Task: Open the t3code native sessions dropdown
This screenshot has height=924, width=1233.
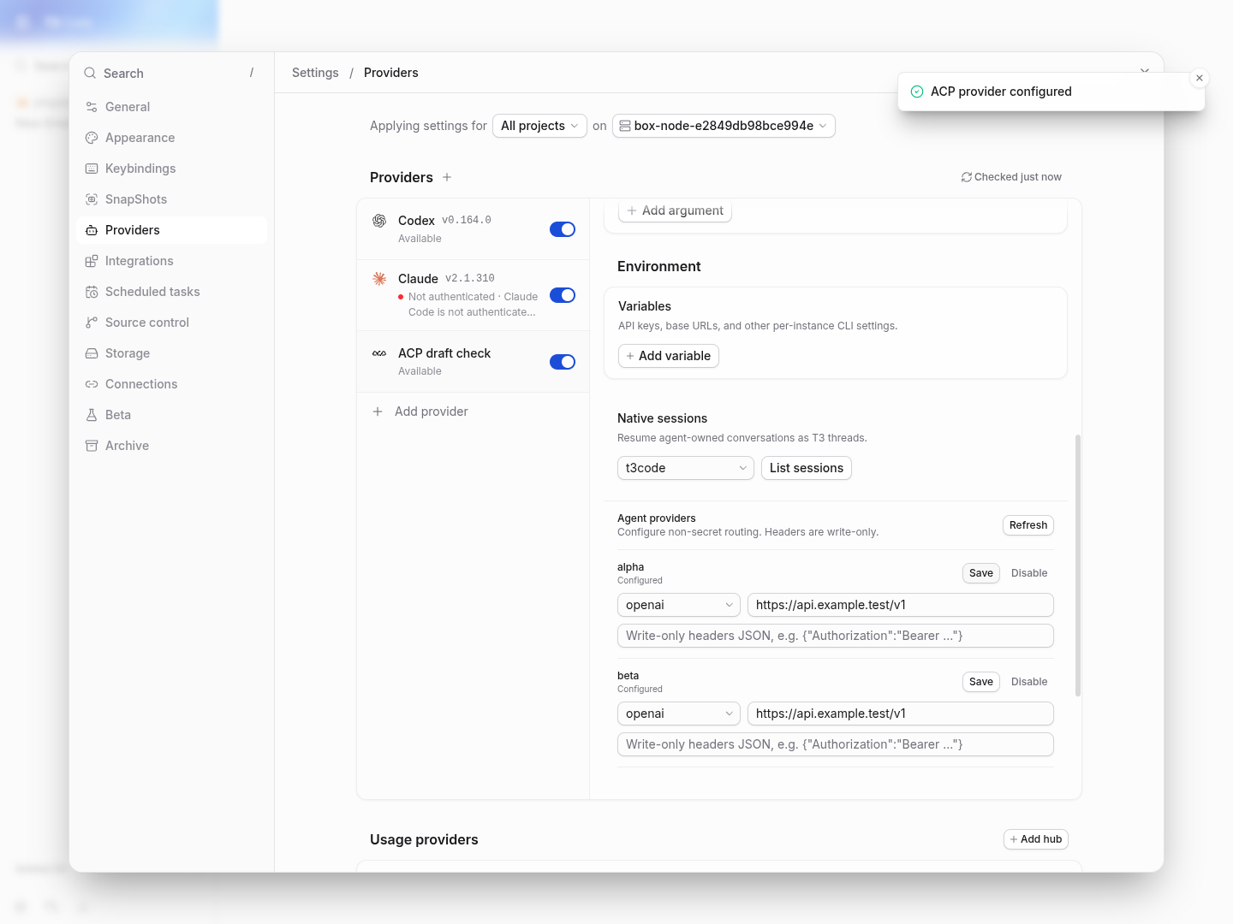Action: 686,468
